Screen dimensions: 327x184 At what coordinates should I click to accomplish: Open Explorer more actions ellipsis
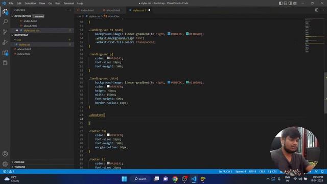(69, 10)
